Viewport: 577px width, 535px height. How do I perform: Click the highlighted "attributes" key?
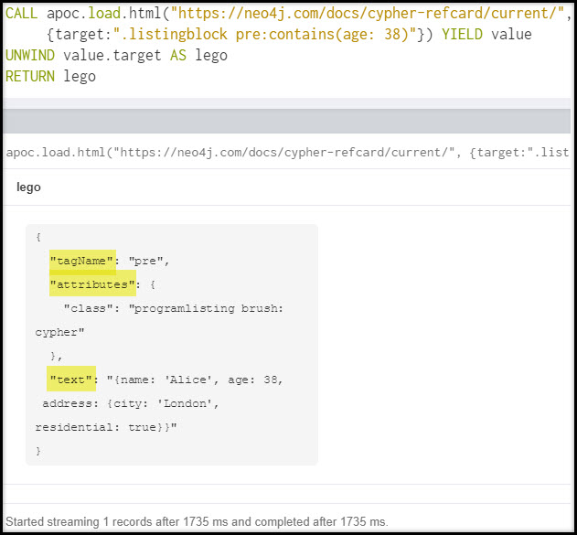[91, 284]
